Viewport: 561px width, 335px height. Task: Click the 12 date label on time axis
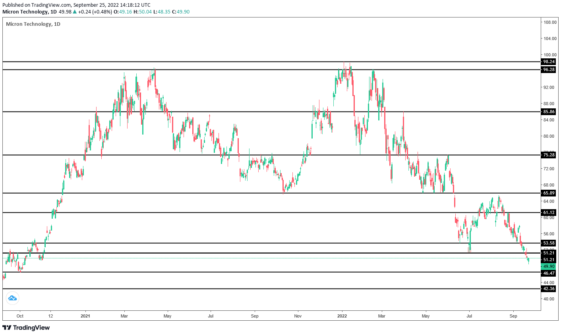[50, 316]
